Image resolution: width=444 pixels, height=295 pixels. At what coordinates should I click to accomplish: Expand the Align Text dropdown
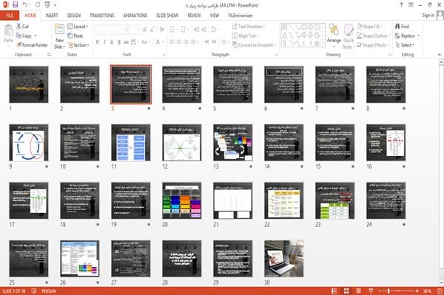pyautogui.click(x=245, y=35)
